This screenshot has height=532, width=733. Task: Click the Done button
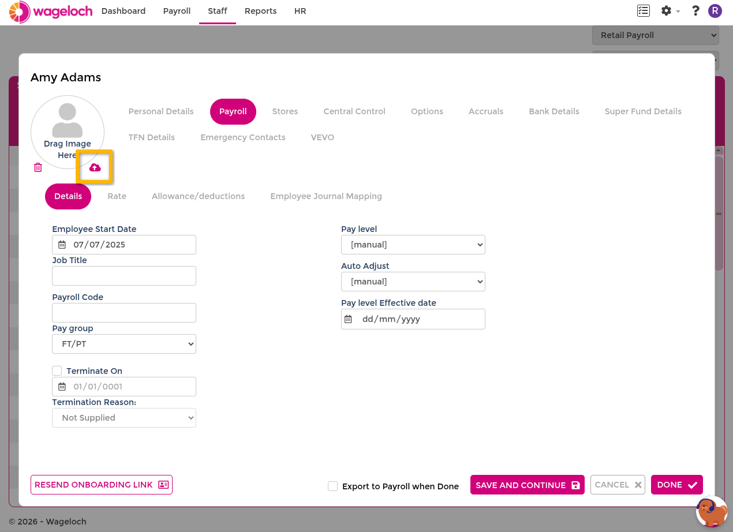(x=677, y=485)
